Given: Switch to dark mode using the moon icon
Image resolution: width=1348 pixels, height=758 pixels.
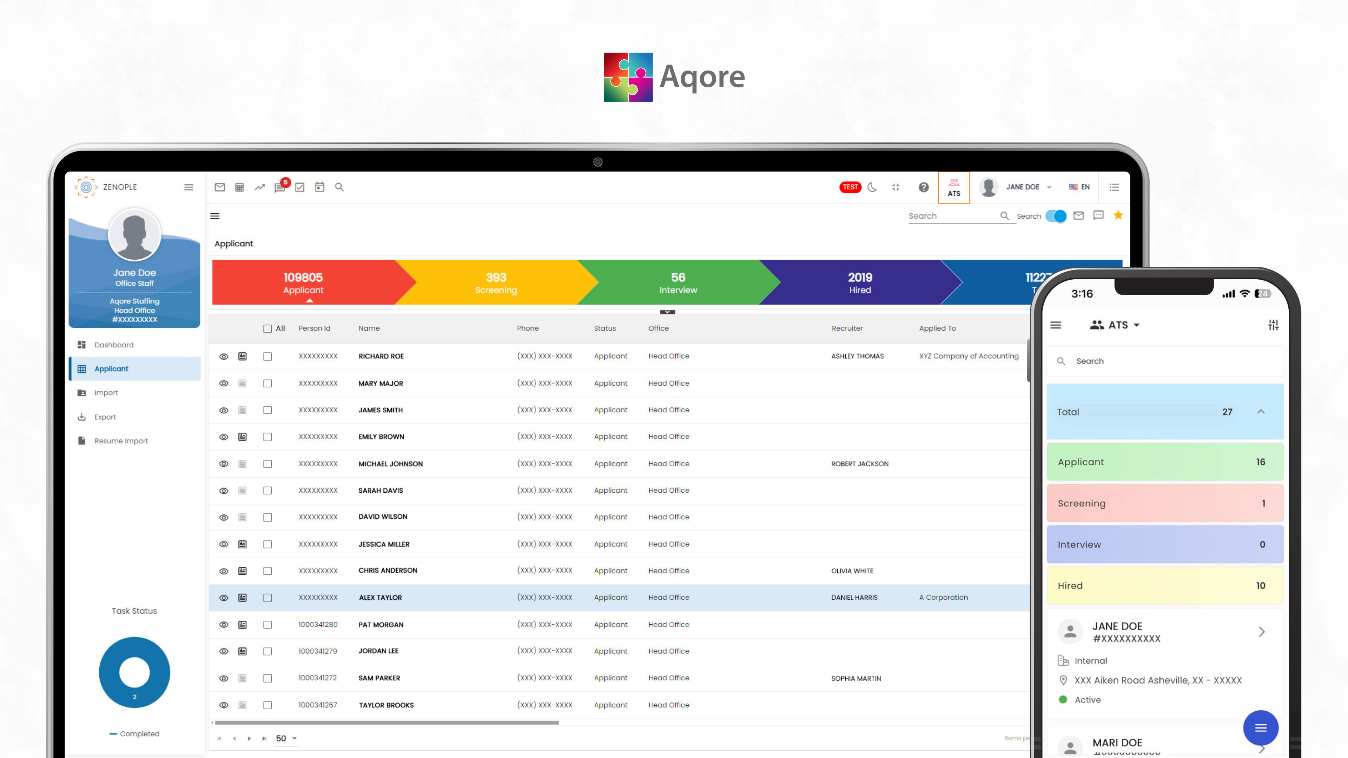Looking at the screenshot, I should pos(872,187).
